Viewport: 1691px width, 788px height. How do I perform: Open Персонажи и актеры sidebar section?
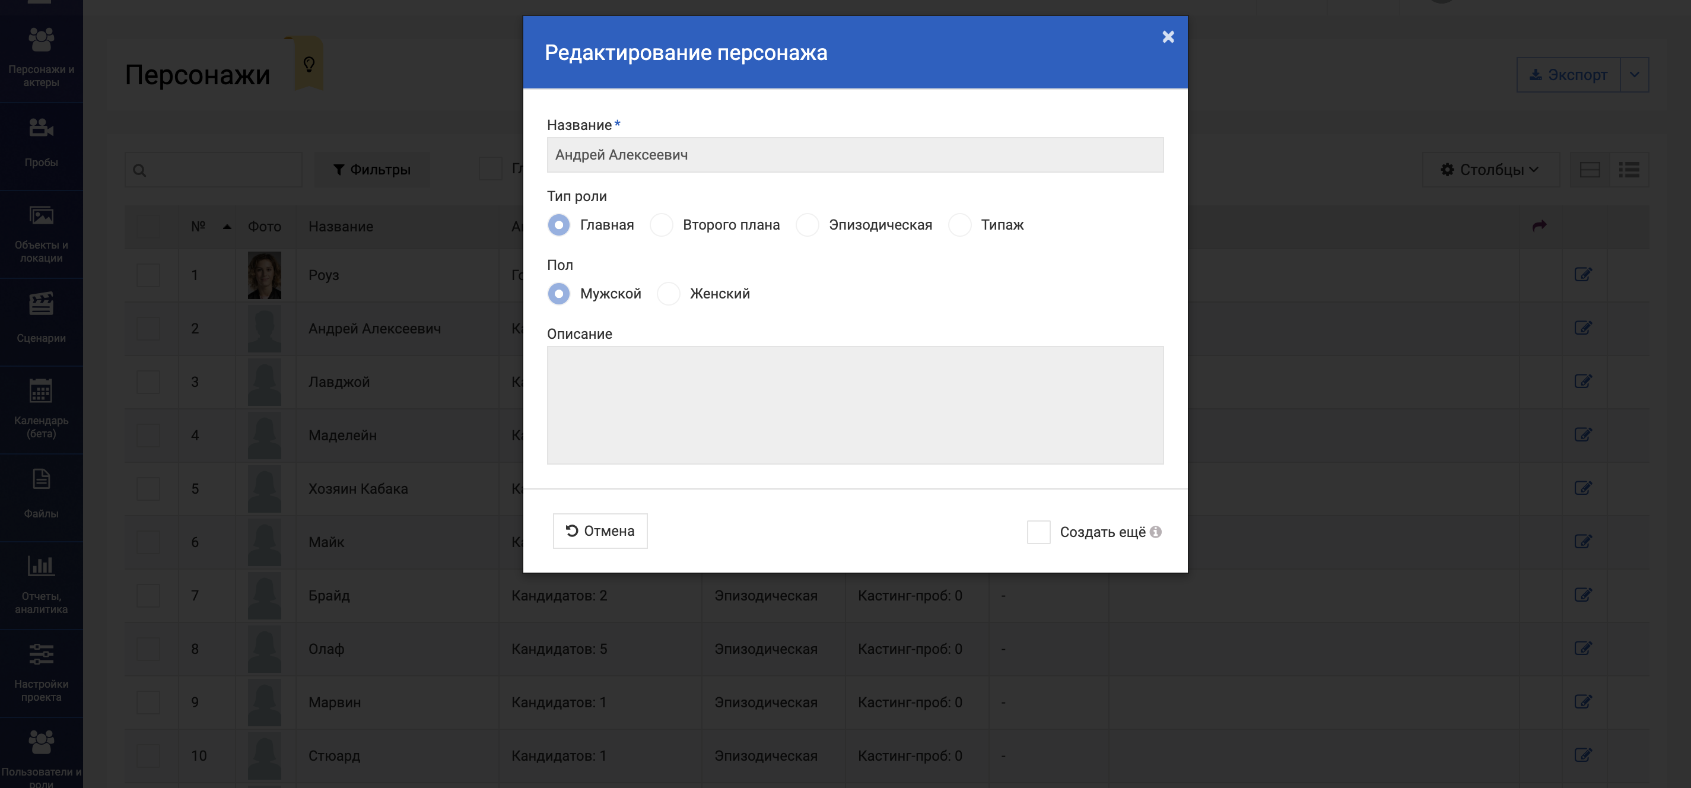[x=42, y=57]
